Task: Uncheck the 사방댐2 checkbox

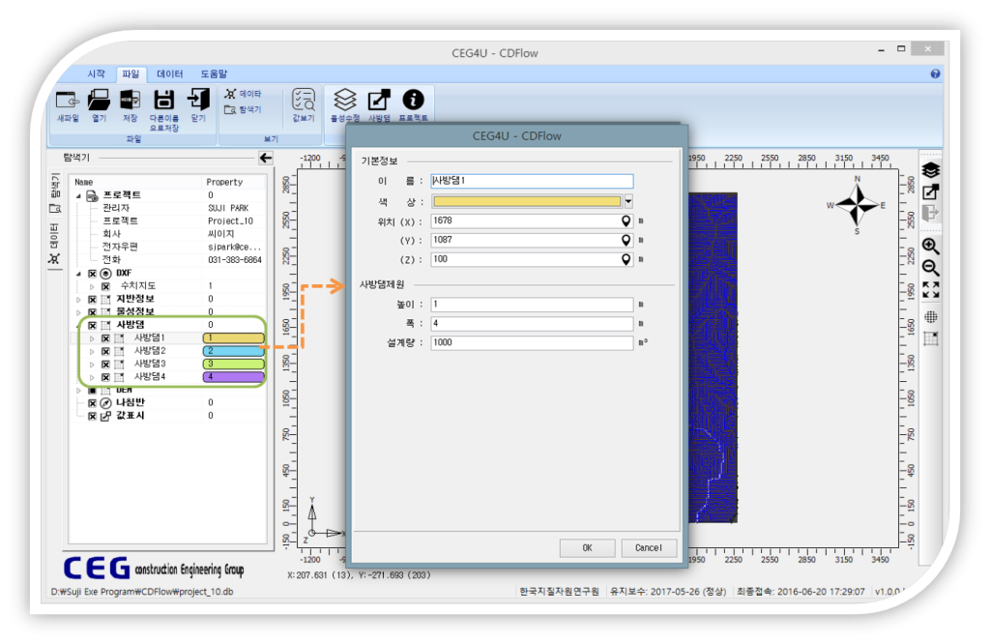Action: tap(105, 351)
